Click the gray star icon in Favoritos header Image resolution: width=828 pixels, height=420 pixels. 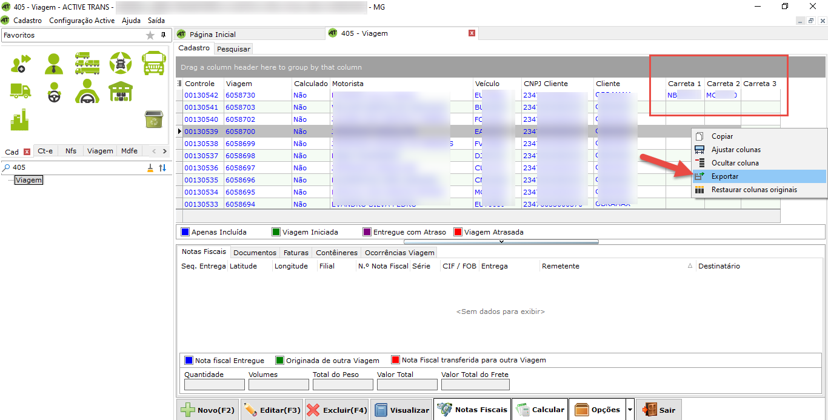pyautogui.click(x=150, y=35)
